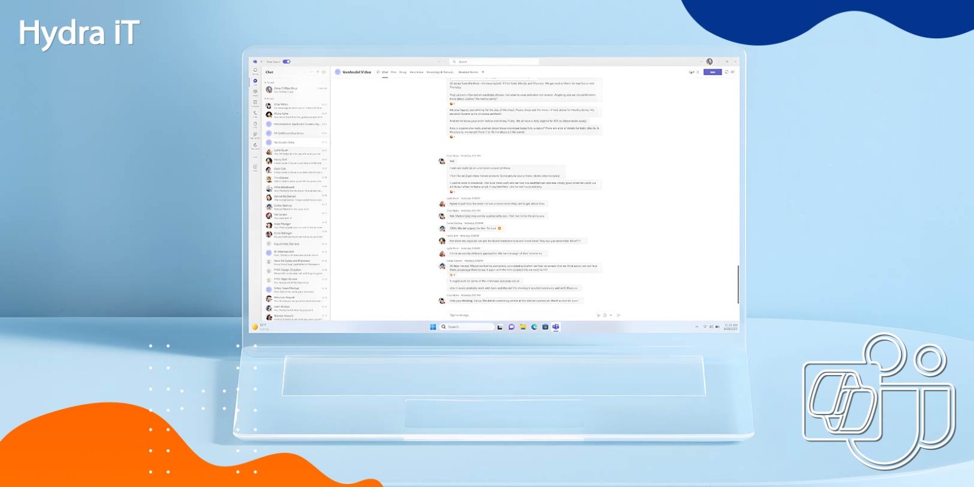Viewport: 974px width, 487px height.
Task: Open the Video Team Meetup chat
Action: click(296, 289)
